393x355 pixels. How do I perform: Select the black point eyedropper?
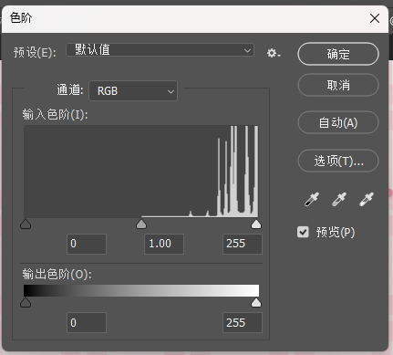pos(312,200)
